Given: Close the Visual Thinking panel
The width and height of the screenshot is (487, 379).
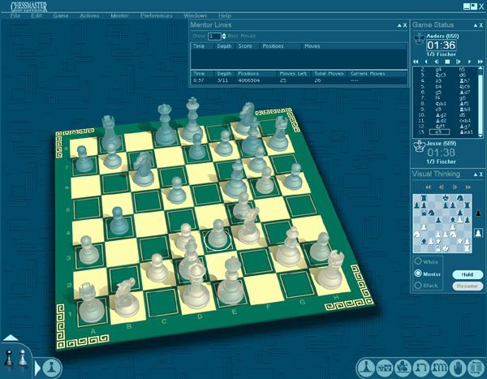Looking at the screenshot, I should [481, 174].
